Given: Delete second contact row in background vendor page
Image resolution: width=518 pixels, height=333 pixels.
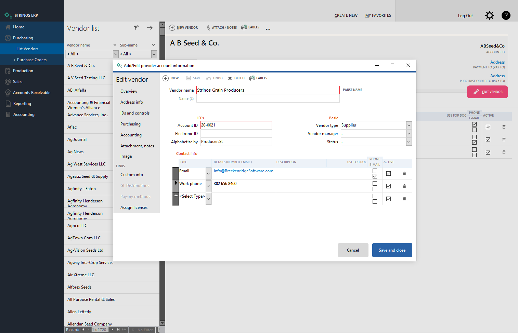Looking at the screenshot, I should [504, 139].
